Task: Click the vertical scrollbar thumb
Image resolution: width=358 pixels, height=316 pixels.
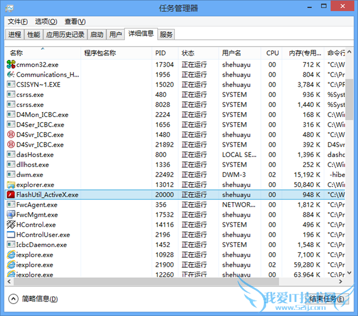Action: [349, 99]
